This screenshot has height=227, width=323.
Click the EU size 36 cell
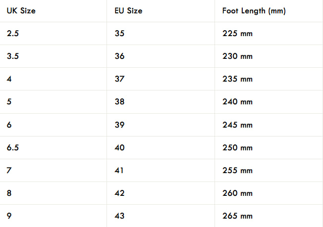point(119,56)
